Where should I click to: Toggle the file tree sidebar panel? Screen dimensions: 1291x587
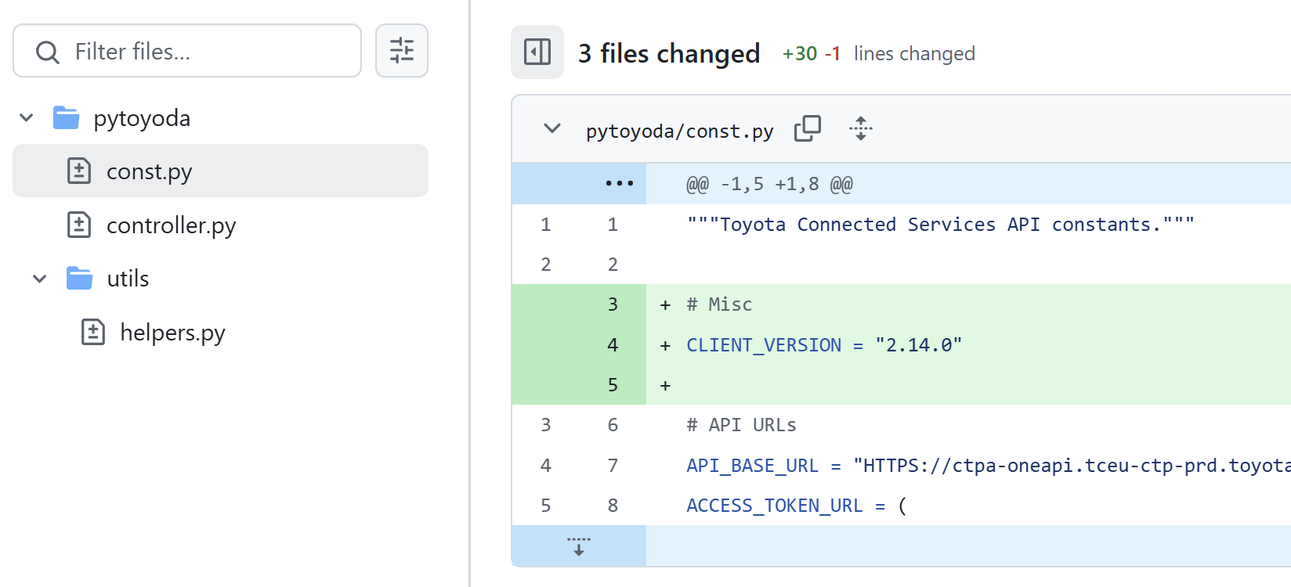[x=537, y=52]
